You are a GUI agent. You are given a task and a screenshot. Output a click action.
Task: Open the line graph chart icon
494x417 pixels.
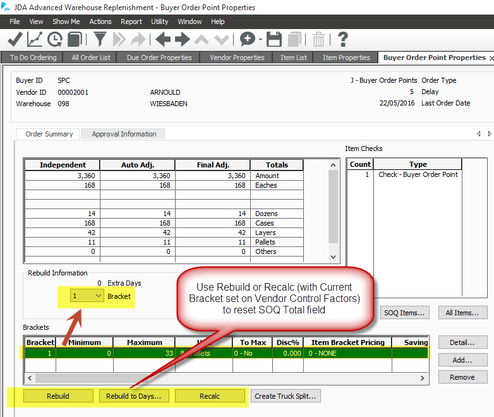pos(35,40)
